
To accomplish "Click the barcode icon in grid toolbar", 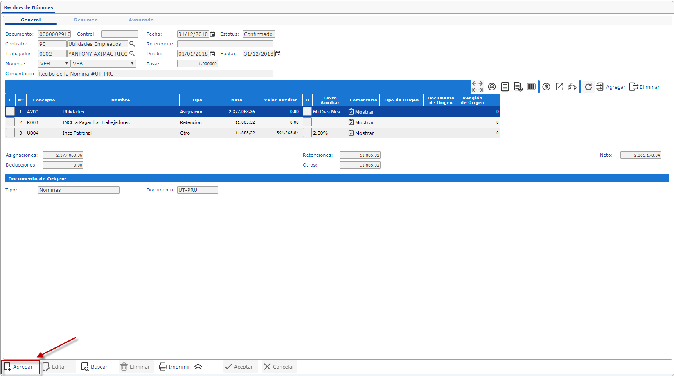I will 531,87.
